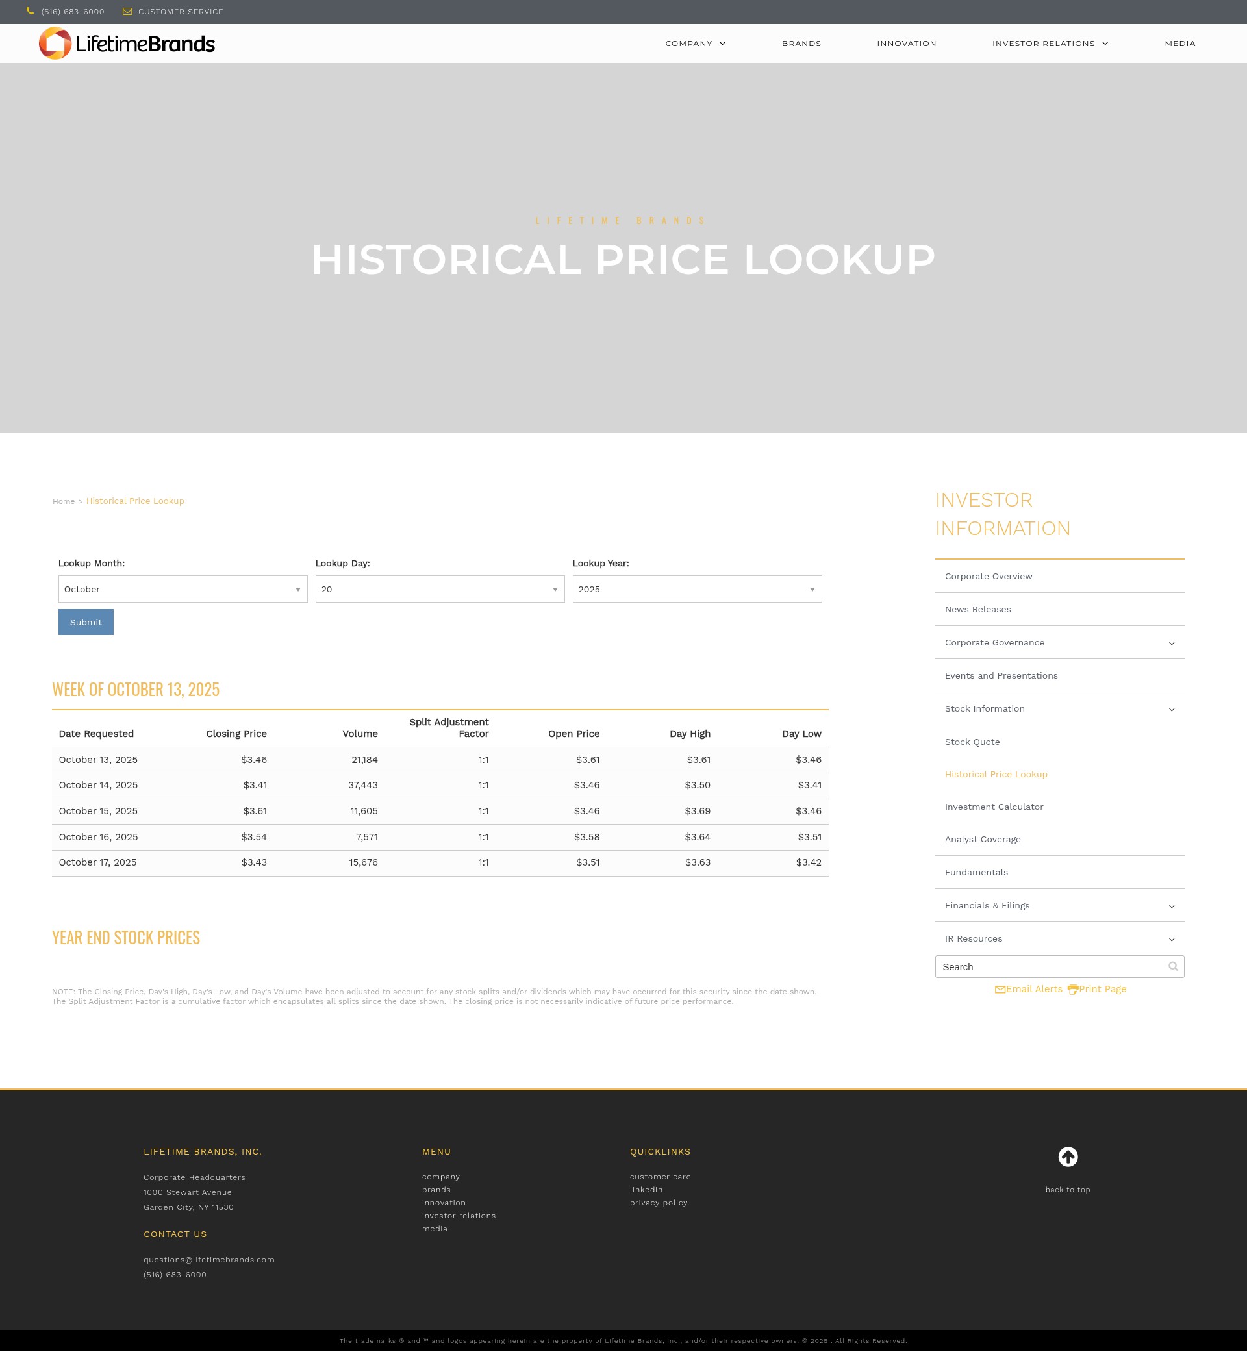Collapse Stock Information sidebar section chevron

pyautogui.click(x=1172, y=710)
